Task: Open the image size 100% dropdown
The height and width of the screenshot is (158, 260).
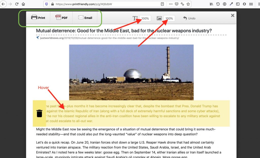Action: tap(169, 18)
